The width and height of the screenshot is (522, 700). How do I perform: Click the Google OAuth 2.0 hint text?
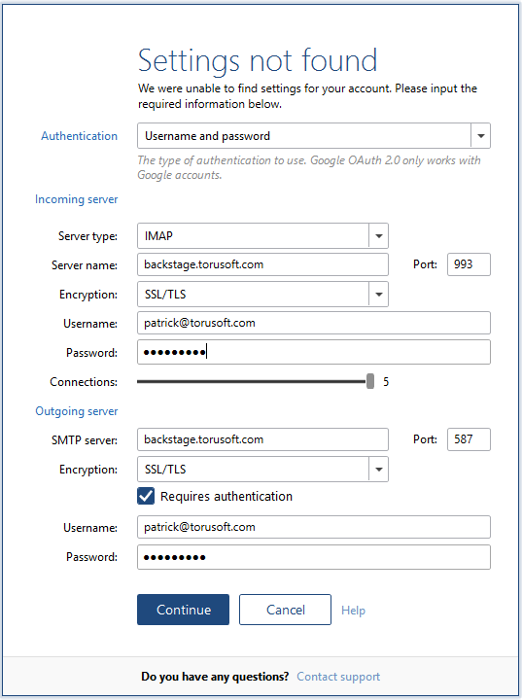(308, 167)
